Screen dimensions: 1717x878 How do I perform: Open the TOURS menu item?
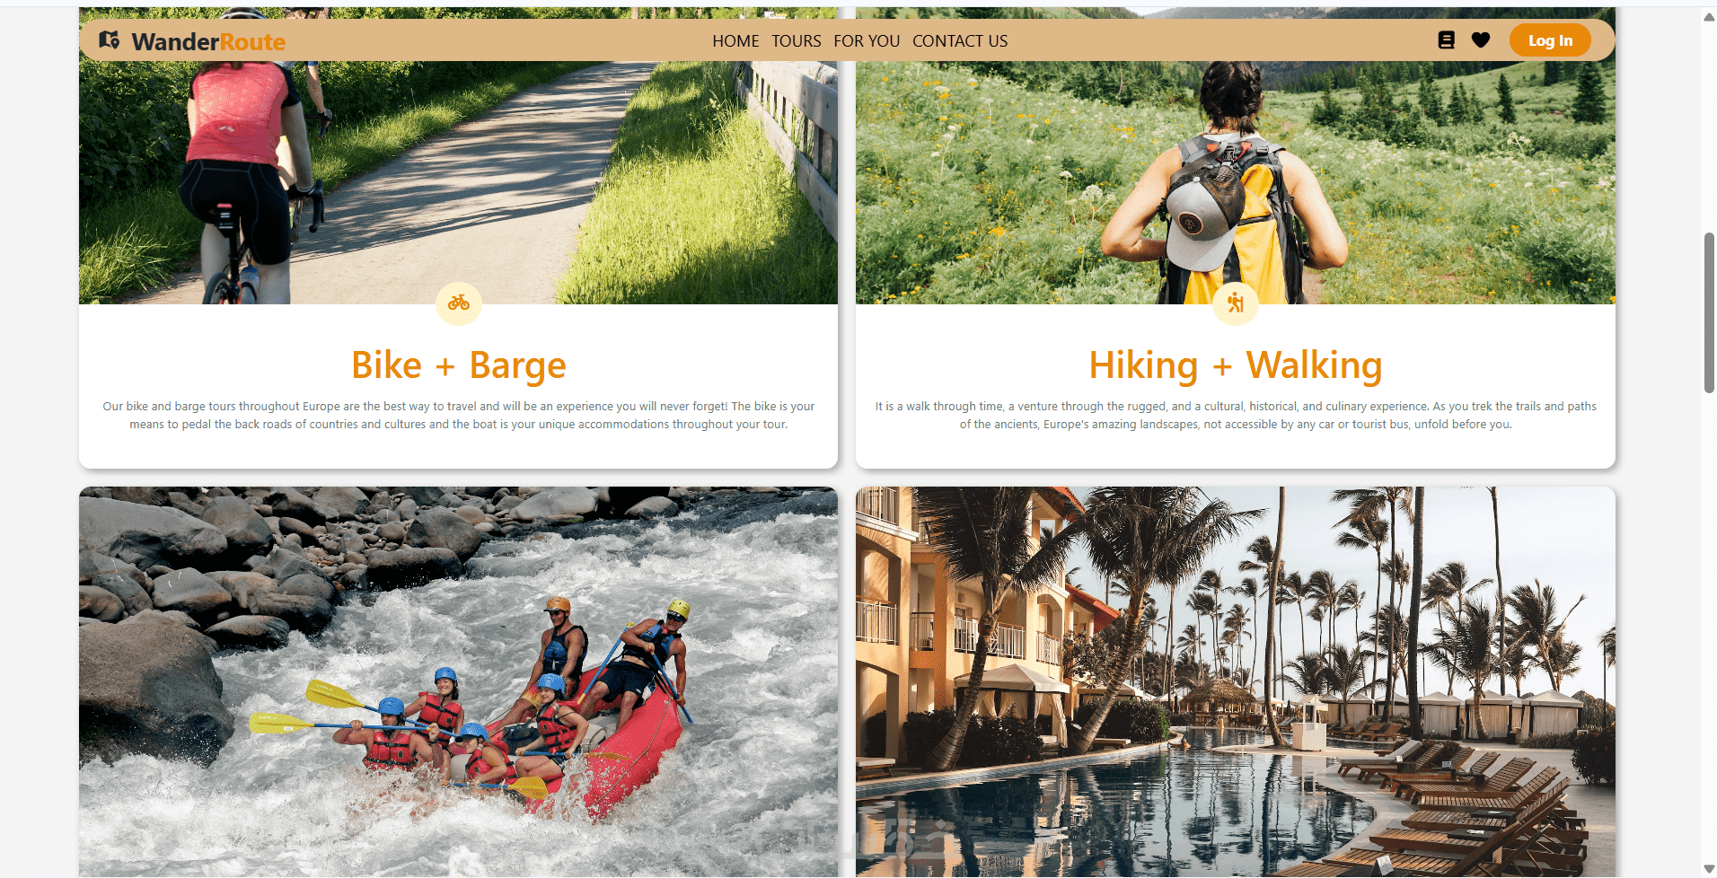click(797, 41)
